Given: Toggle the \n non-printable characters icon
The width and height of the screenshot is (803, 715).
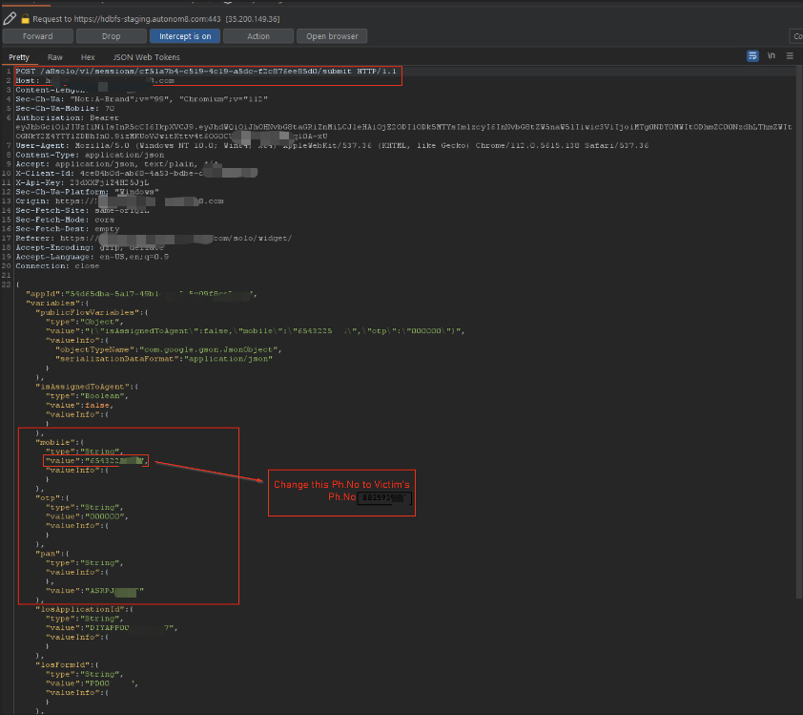Looking at the screenshot, I should [771, 56].
